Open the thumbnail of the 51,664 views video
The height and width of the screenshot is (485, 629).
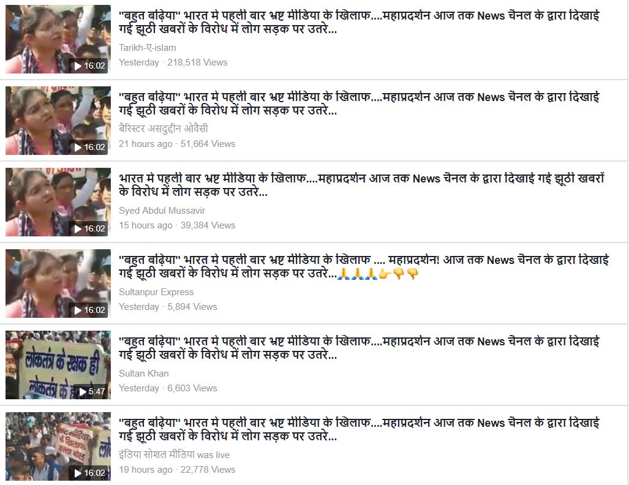[58, 121]
